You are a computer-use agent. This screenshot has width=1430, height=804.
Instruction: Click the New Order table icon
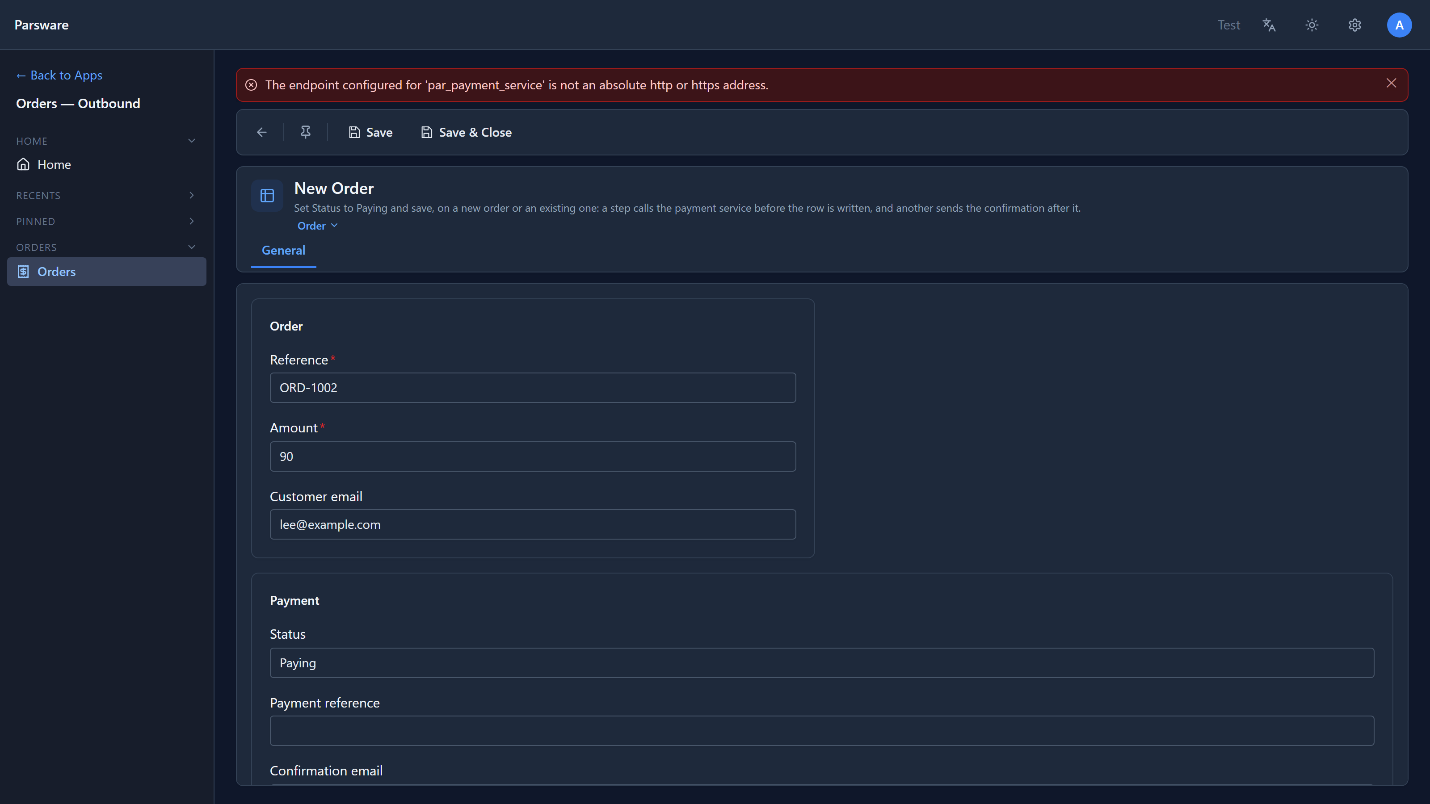click(267, 195)
